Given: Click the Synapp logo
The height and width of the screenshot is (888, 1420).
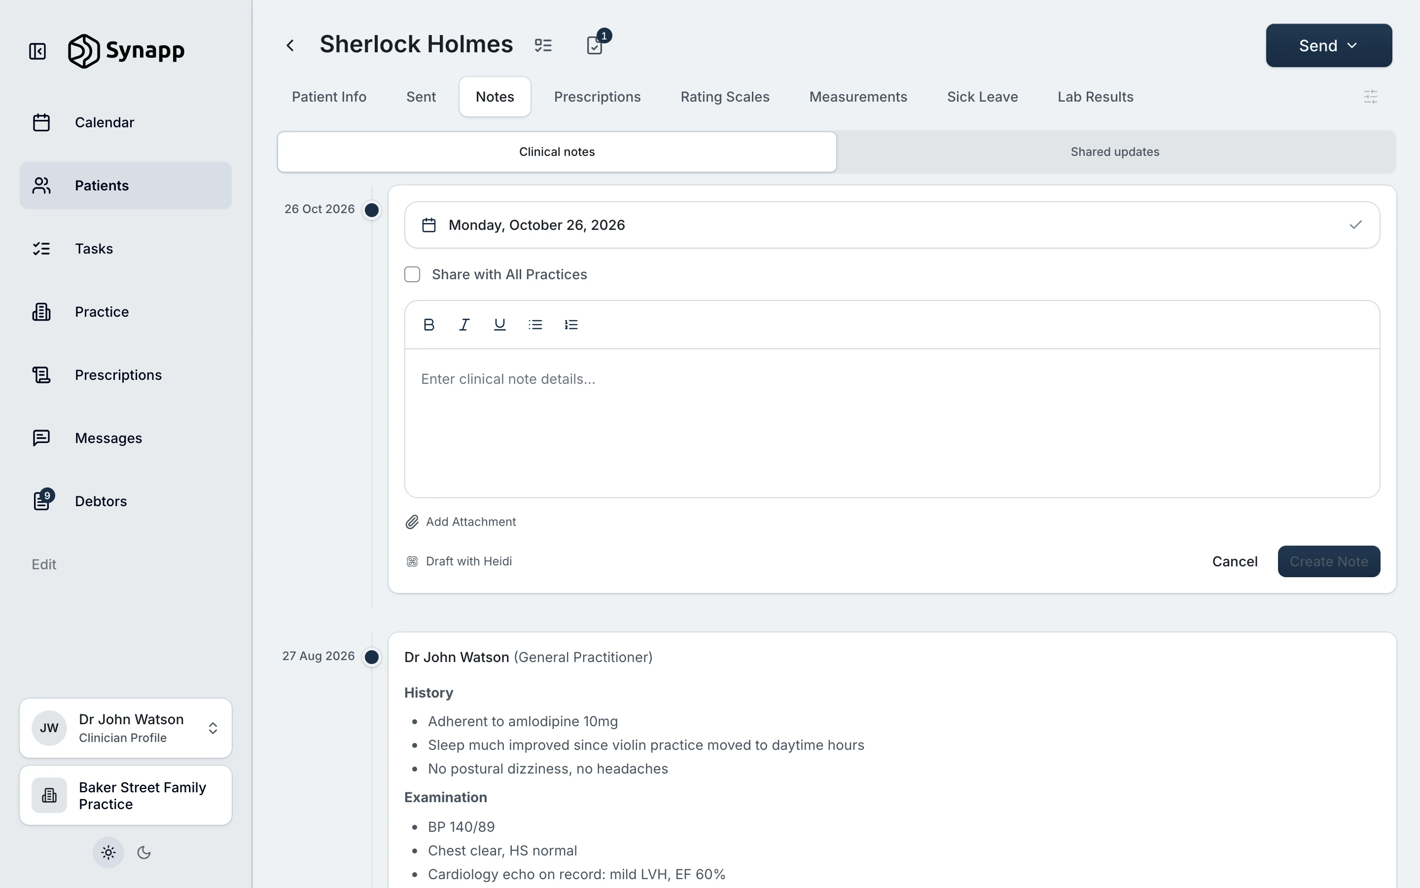Looking at the screenshot, I should tap(126, 50).
